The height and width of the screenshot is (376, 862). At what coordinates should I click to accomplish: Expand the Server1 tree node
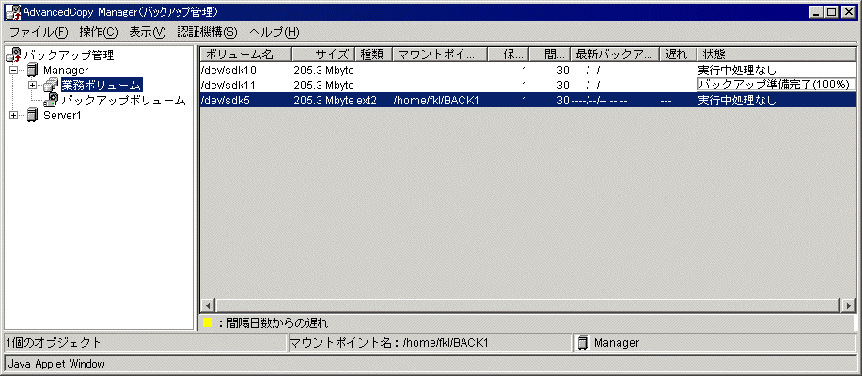point(13,115)
